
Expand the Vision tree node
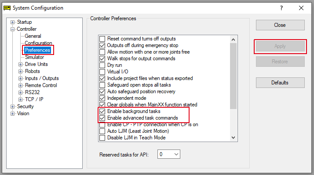point(12,114)
